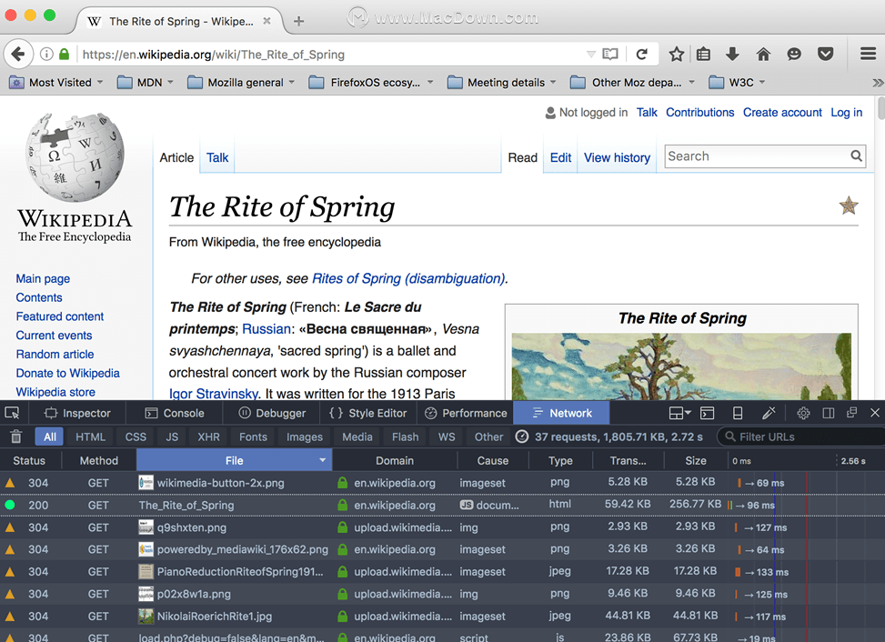Click the Pocket icon in toolbar
Image resolution: width=885 pixels, height=642 pixels.
pyautogui.click(x=826, y=55)
